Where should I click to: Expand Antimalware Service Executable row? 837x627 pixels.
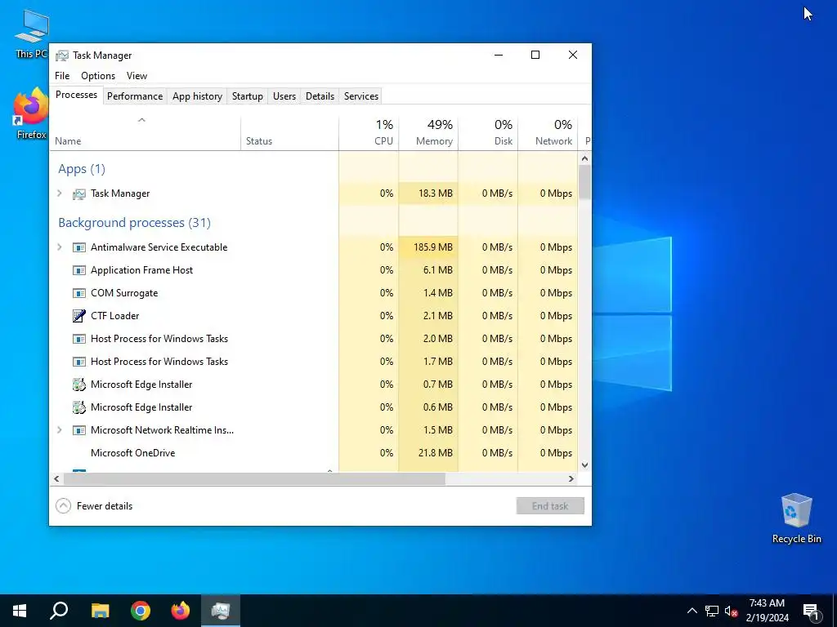[60, 247]
